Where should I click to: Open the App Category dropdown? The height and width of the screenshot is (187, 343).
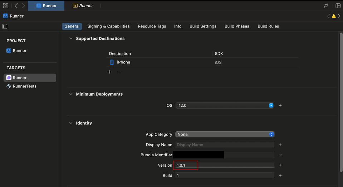click(225, 135)
